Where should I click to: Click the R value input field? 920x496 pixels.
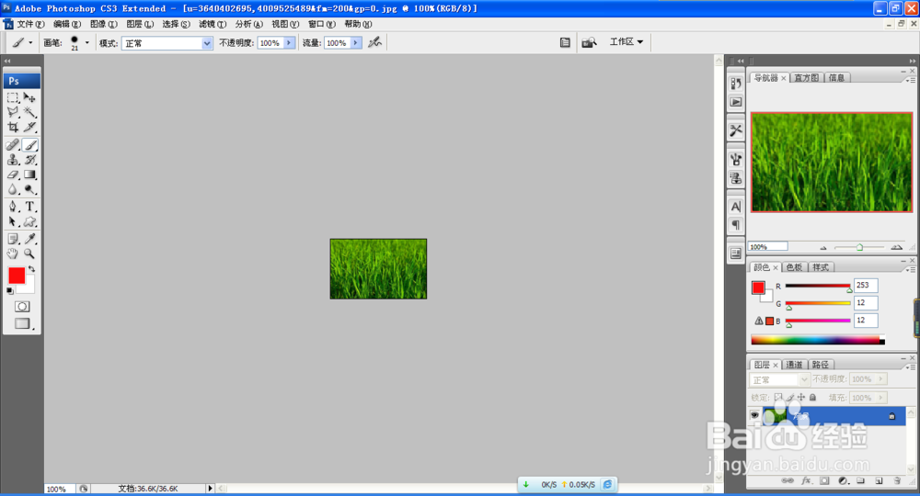(866, 285)
